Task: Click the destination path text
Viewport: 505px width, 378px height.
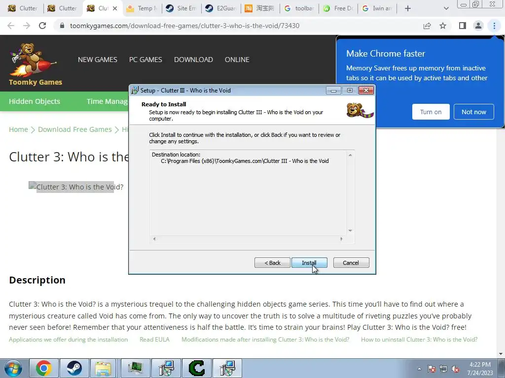Action: (245, 161)
